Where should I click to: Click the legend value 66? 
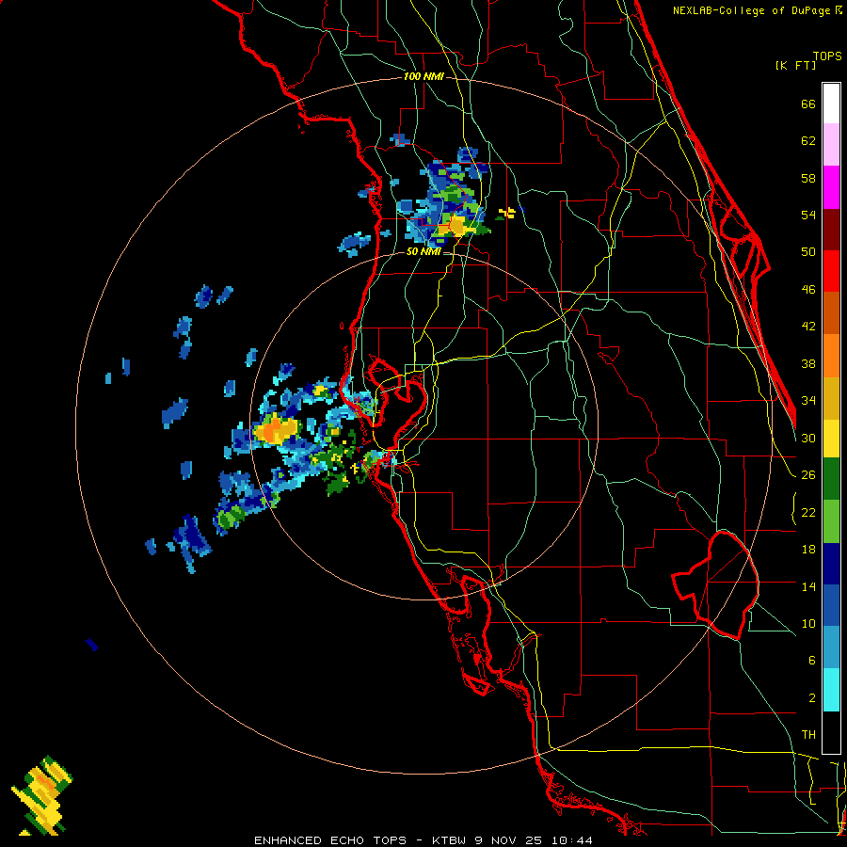point(808,104)
